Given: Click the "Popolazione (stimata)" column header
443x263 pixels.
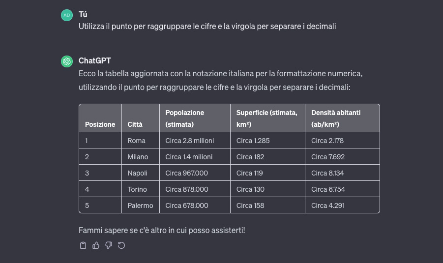Looking at the screenshot, I should coord(185,118).
